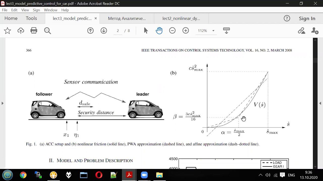
Task: Open the Help menu
Action: point(65,10)
